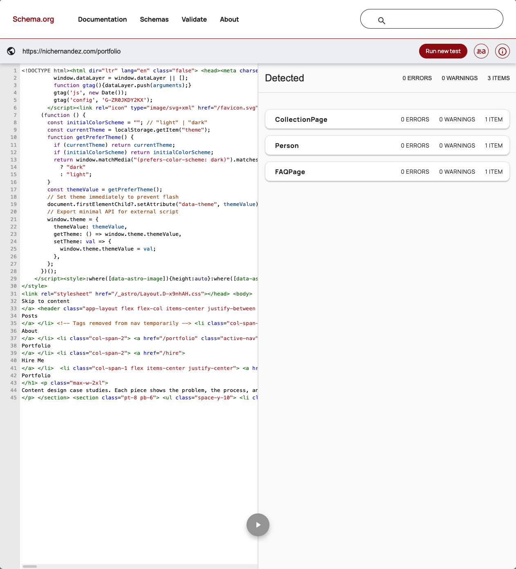Click the 'Posts' code line

[29, 316]
